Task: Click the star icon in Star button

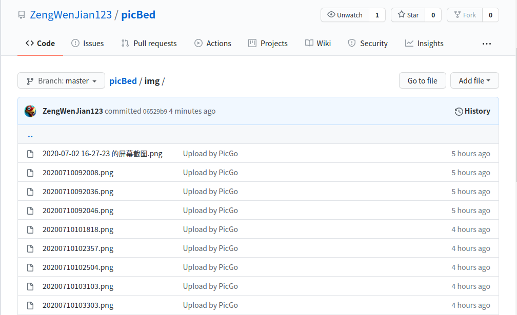Action: [401, 14]
